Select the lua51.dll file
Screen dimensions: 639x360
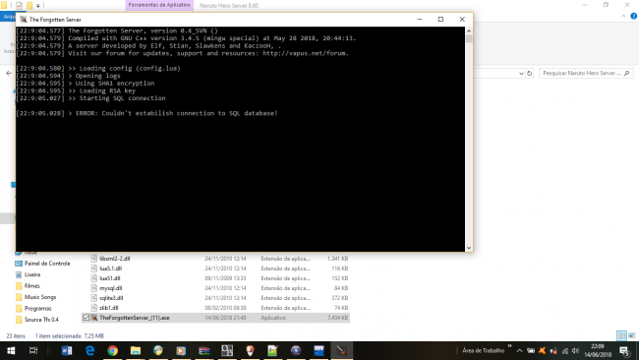tap(110, 278)
